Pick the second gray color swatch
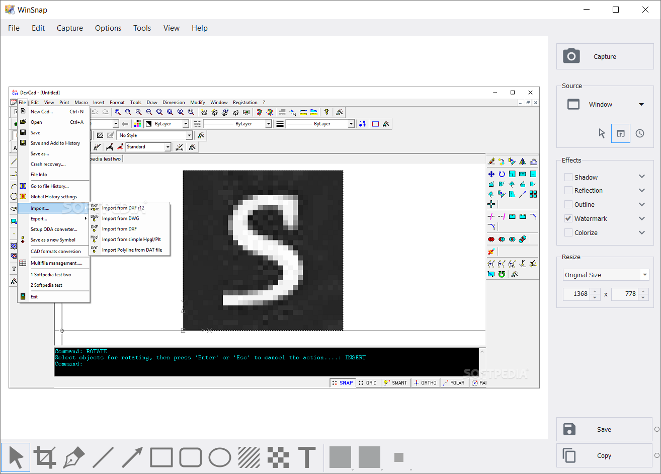Screen dimensions: 661x474 click(x=369, y=457)
